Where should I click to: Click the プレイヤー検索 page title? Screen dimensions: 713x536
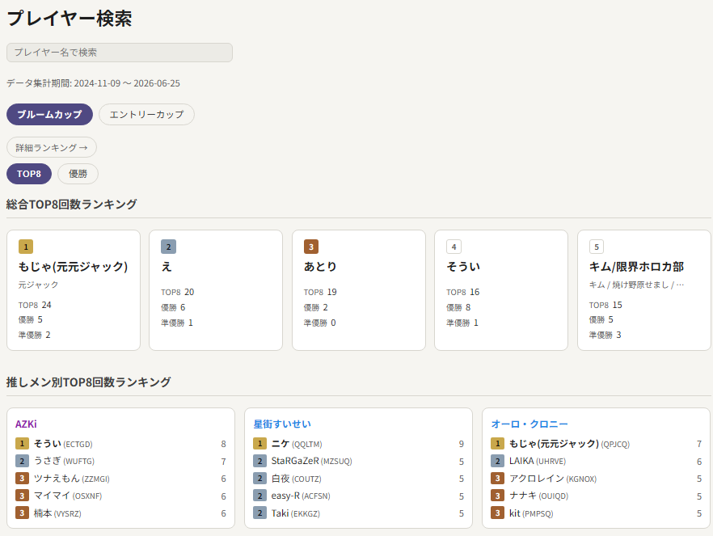[70, 19]
